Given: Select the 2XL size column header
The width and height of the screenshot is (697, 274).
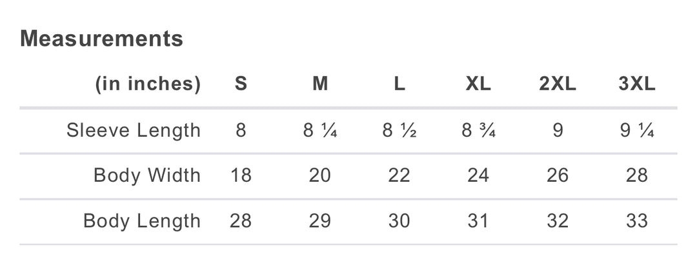Looking at the screenshot, I should point(558,84).
